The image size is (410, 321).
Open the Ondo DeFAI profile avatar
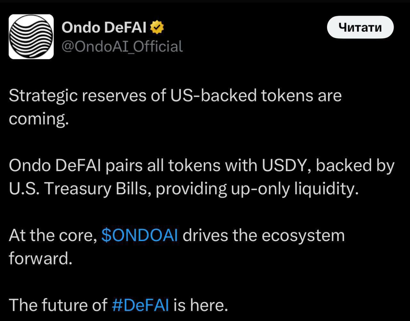[x=31, y=36]
